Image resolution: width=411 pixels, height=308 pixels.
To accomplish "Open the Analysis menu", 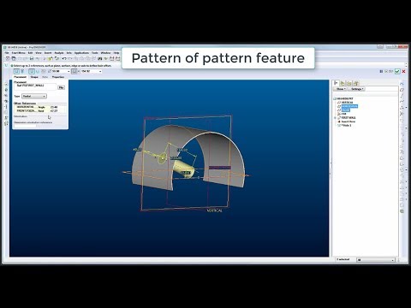I will (59, 53).
